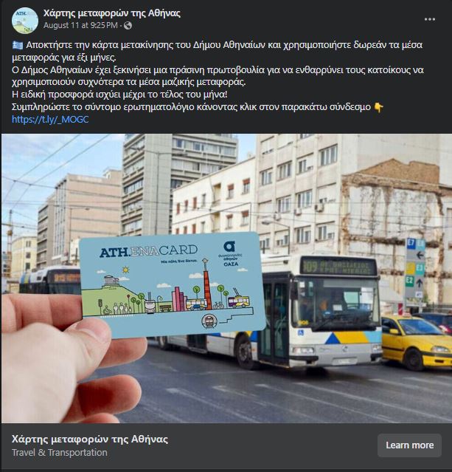The width and height of the screenshot is (452, 472).
Task: Click the bottom Χάρτης μεταφορών της Αθήνας title
Action: click(89, 439)
